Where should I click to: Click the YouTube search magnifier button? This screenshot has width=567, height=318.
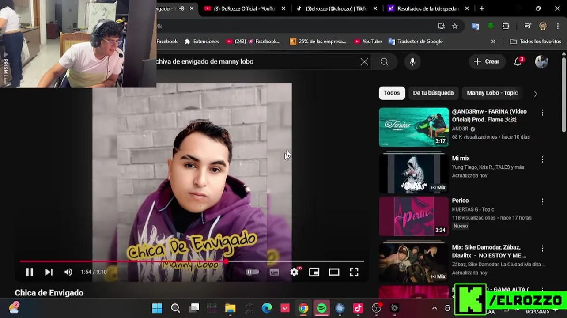(x=385, y=62)
